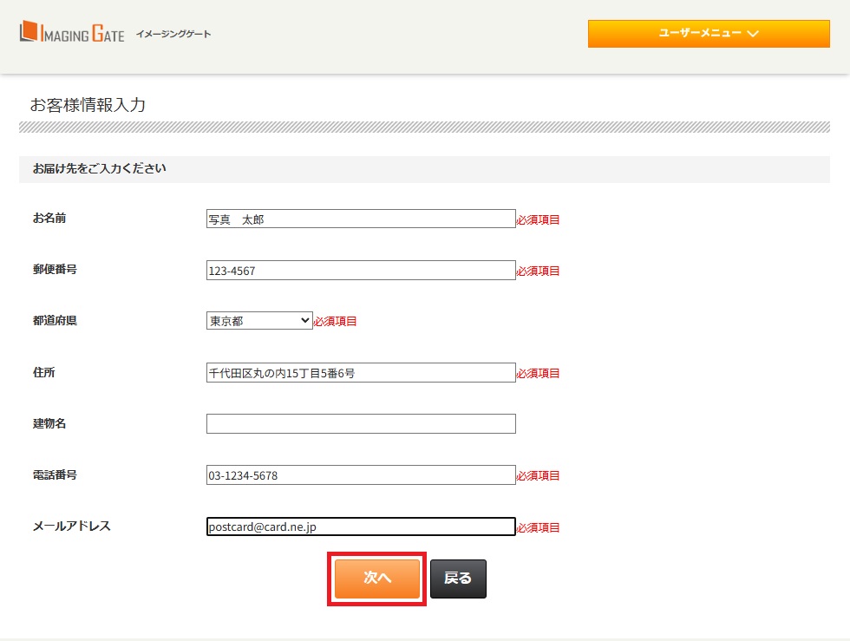Click the Imaging Gate orange logo icon

(x=29, y=33)
